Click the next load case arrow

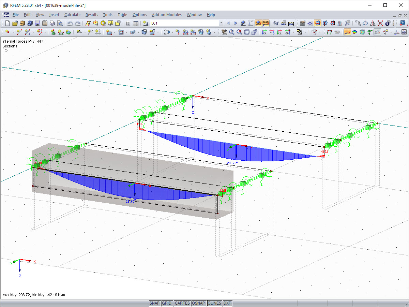pyautogui.click(x=236, y=23)
